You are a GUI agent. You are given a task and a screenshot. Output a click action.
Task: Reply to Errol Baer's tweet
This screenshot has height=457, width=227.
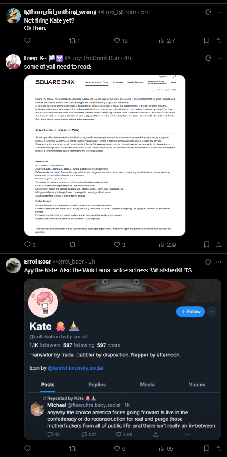(x=27, y=448)
